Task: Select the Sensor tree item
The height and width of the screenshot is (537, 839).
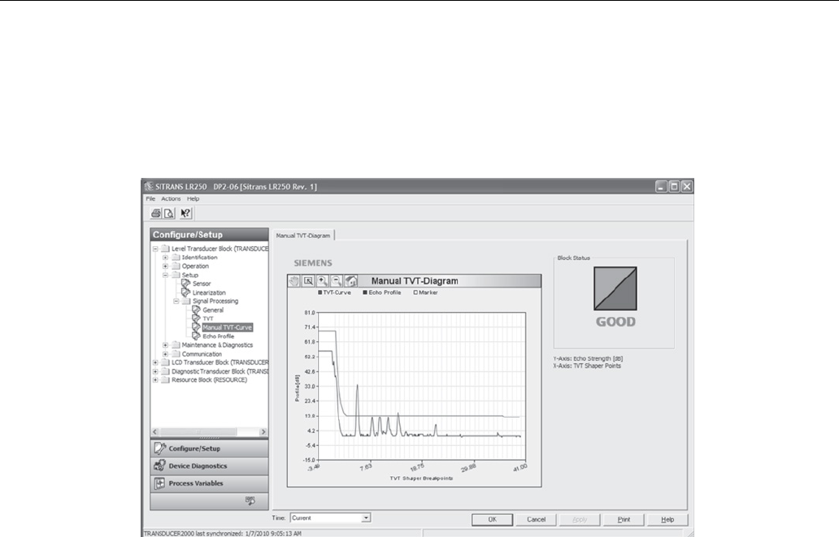Action: pyautogui.click(x=202, y=284)
